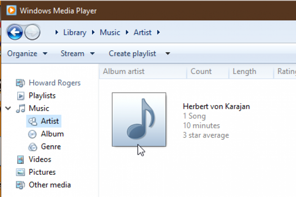Click the Other media icon
Image resolution: width=296 pixels, height=197 pixels.
tap(20, 185)
